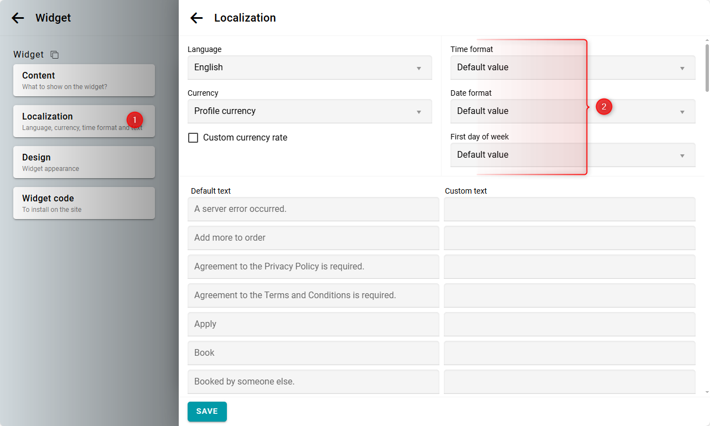Click the back arrow beside Localization title
The height and width of the screenshot is (426, 710).
point(196,18)
